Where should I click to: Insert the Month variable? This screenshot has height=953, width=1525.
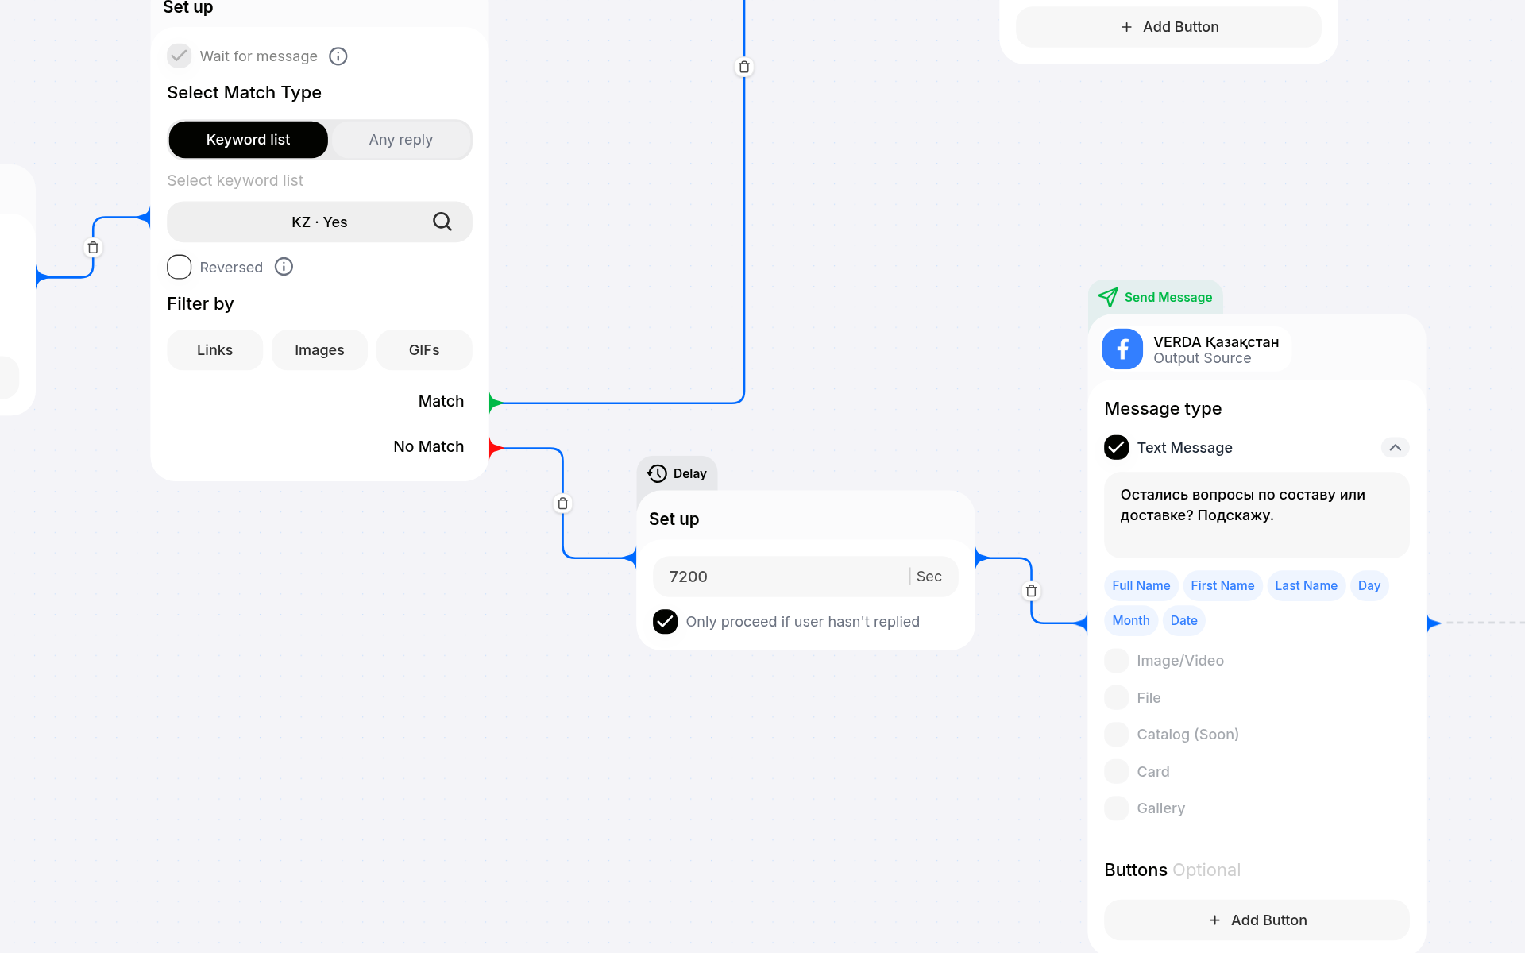coord(1131,621)
